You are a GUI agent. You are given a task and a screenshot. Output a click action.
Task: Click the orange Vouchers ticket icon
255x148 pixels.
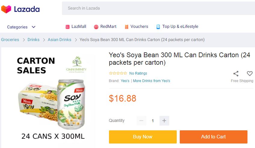[126, 27]
